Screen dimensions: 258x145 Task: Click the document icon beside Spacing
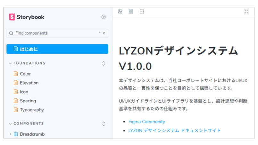tap(16, 101)
